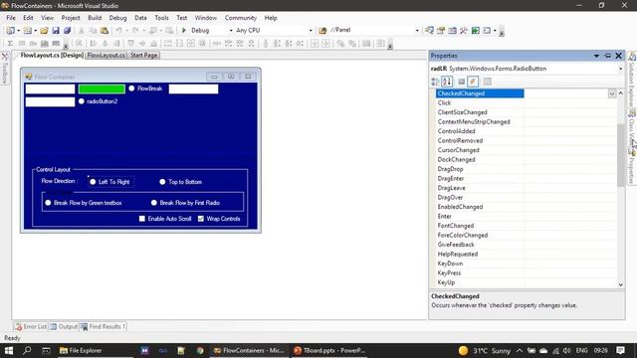Viewport: 637px width, 358px height.
Task: Click the New Project toolbar icon
Action: pyautogui.click(x=10, y=31)
